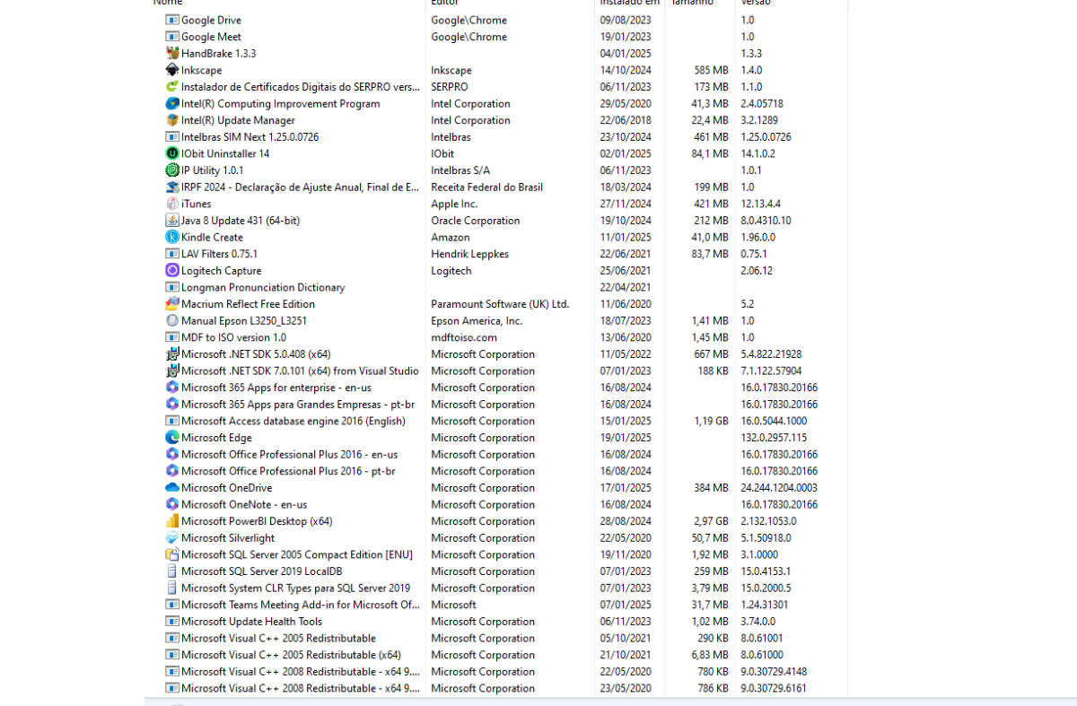Click the Macrium Reflect Free Edition icon

172,304
